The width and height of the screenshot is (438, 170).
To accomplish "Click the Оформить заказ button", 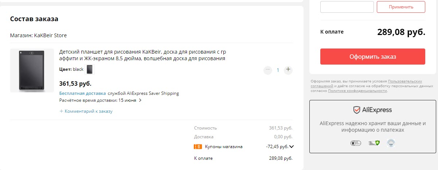I will tap(373, 57).
